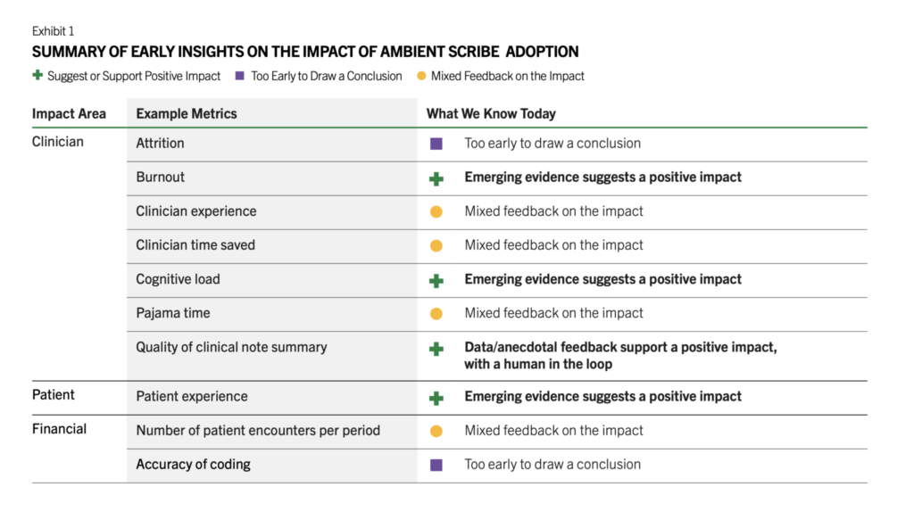Click the 'Financial' impact area label
914x520 pixels.
[x=59, y=429]
